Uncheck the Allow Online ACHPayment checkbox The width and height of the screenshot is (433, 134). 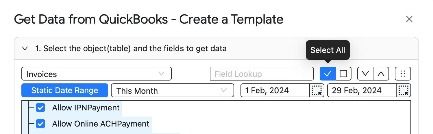pos(40,124)
